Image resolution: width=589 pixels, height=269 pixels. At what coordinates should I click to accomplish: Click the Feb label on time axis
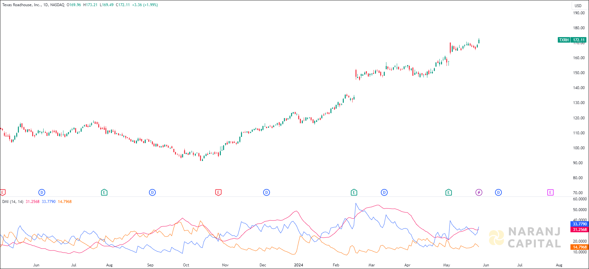tap(336, 265)
